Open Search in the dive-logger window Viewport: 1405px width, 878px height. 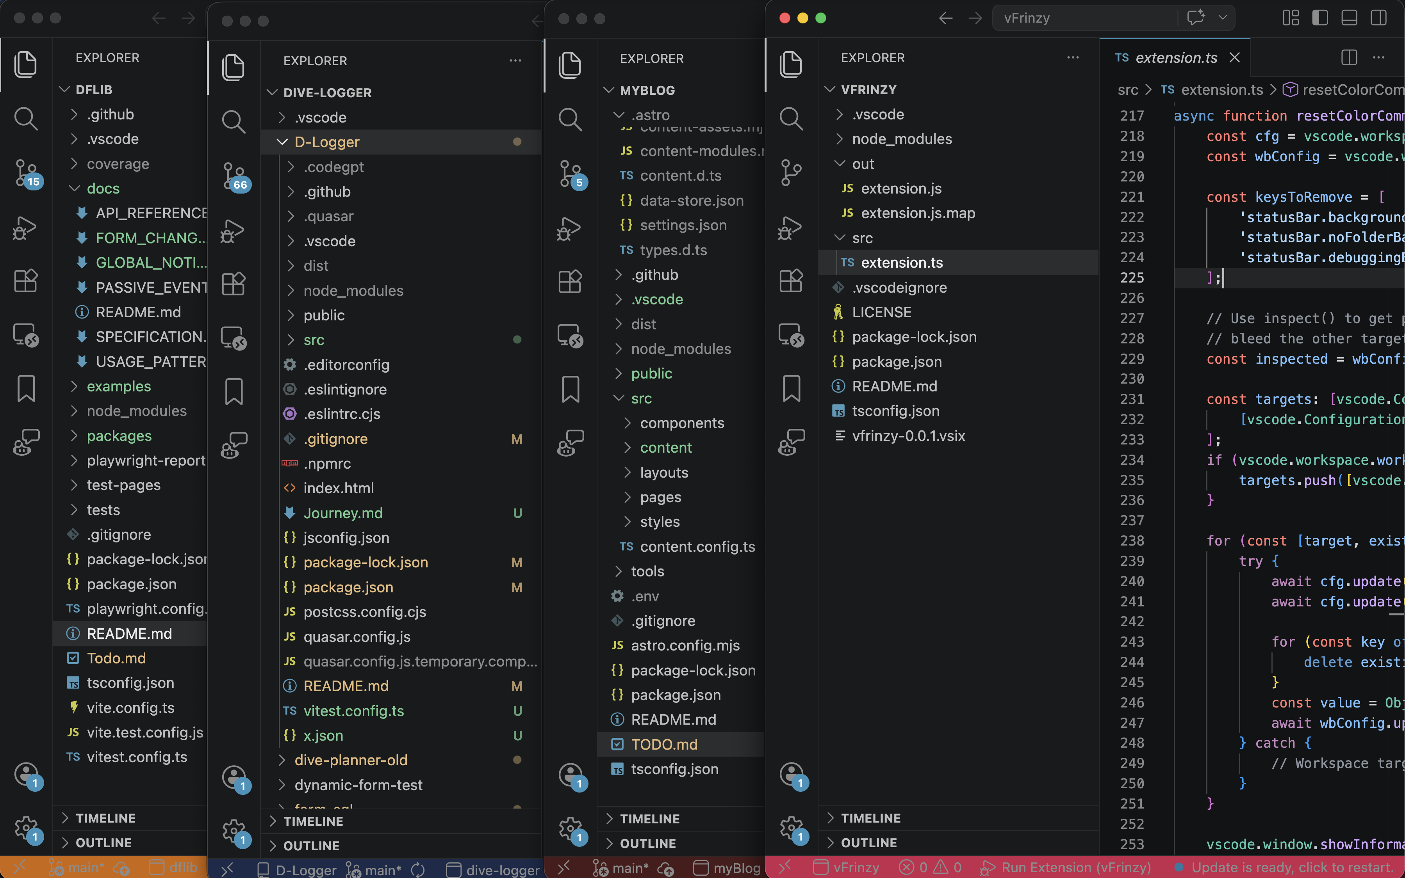(234, 121)
